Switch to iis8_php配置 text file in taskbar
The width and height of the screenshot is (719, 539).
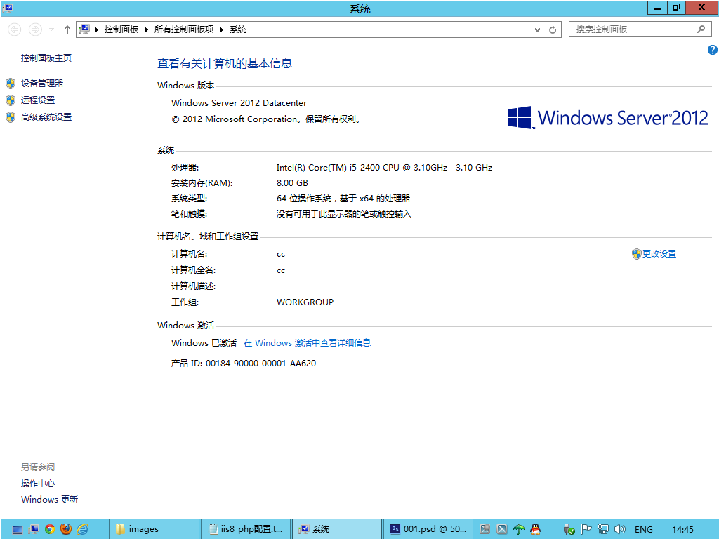click(246, 529)
